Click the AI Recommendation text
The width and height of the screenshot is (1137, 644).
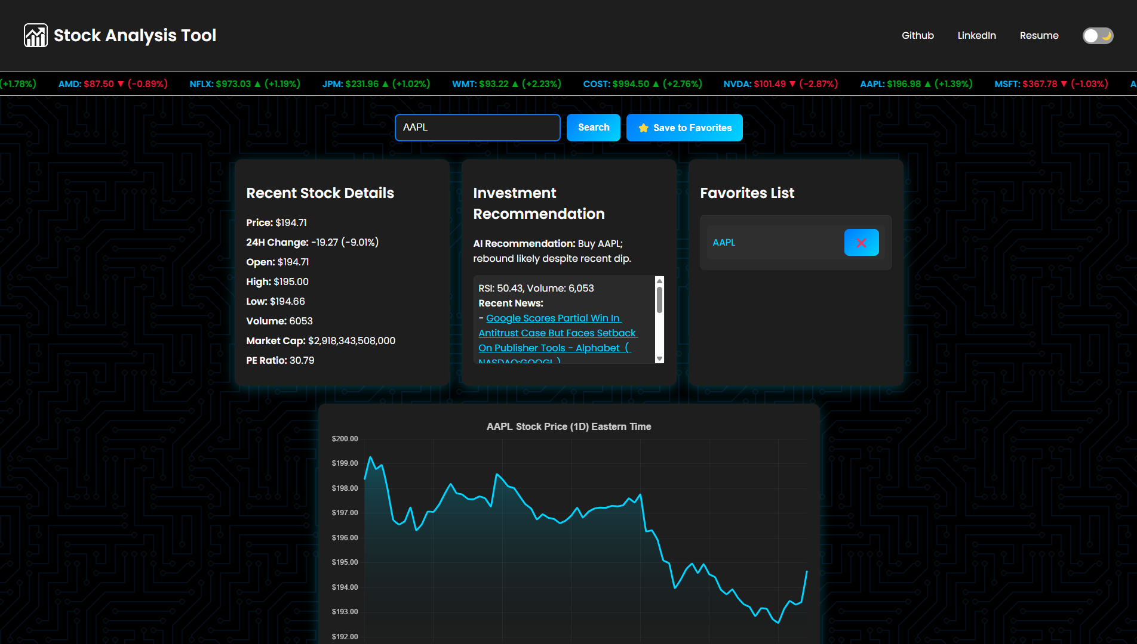click(552, 251)
